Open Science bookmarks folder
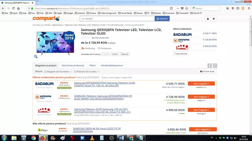This screenshot has width=252, height=141. [91, 13]
